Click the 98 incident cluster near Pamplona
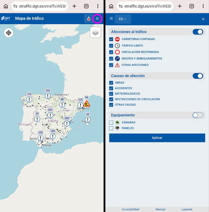Image resolution: width=209 pixels, height=212 pixels. [x=62, y=104]
